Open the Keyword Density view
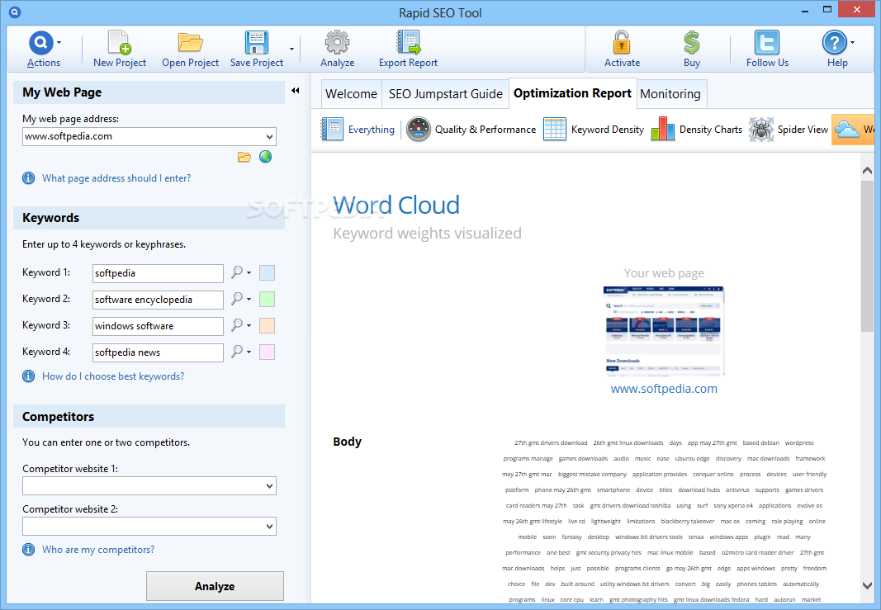This screenshot has height=610, width=881. tap(594, 130)
